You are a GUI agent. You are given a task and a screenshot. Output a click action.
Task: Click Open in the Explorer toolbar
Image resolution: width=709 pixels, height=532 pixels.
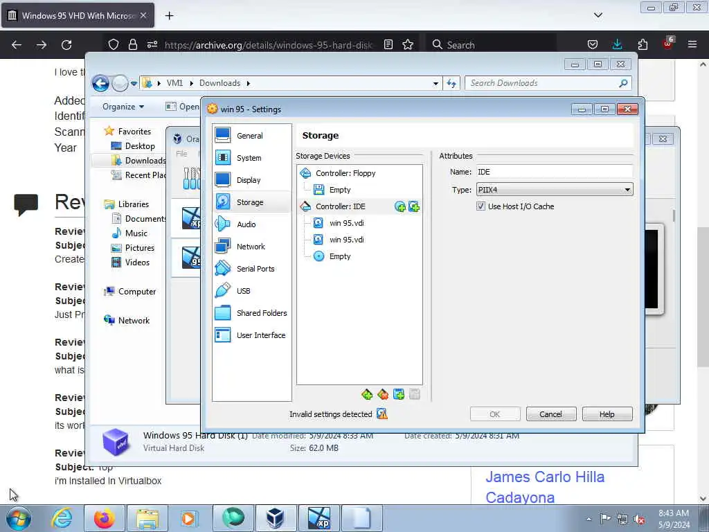(x=182, y=106)
